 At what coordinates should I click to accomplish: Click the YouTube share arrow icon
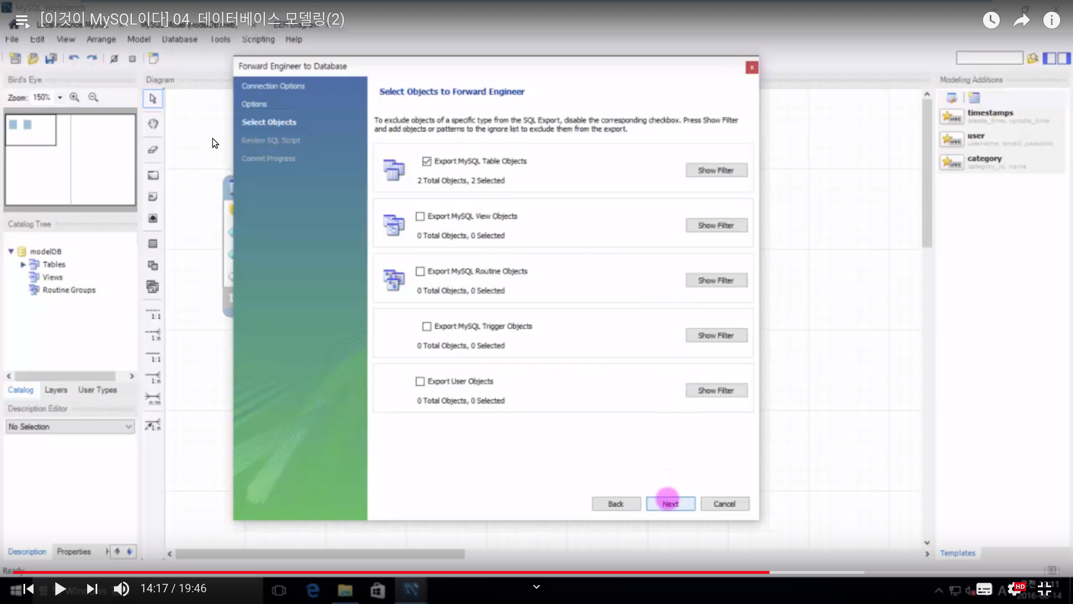pyautogui.click(x=1022, y=21)
